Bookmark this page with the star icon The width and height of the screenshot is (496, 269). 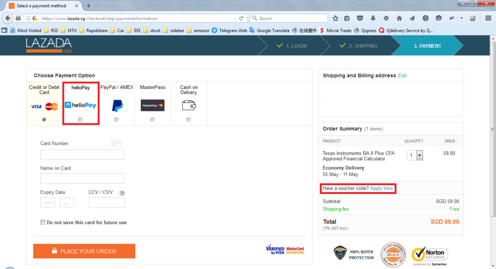(335, 18)
